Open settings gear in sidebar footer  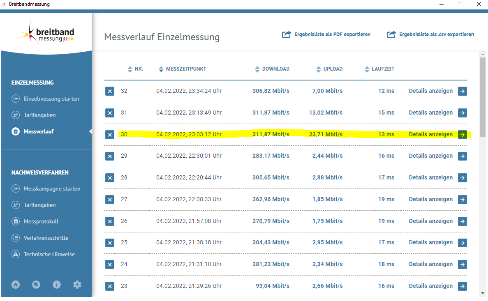point(77,285)
